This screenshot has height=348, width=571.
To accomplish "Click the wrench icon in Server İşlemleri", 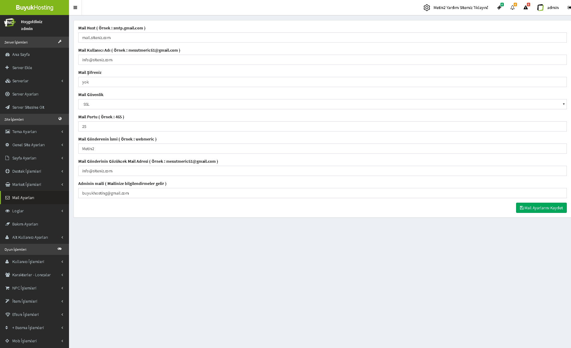I will point(60,42).
